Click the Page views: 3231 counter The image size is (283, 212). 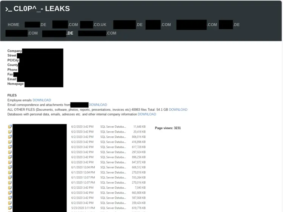click(168, 128)
